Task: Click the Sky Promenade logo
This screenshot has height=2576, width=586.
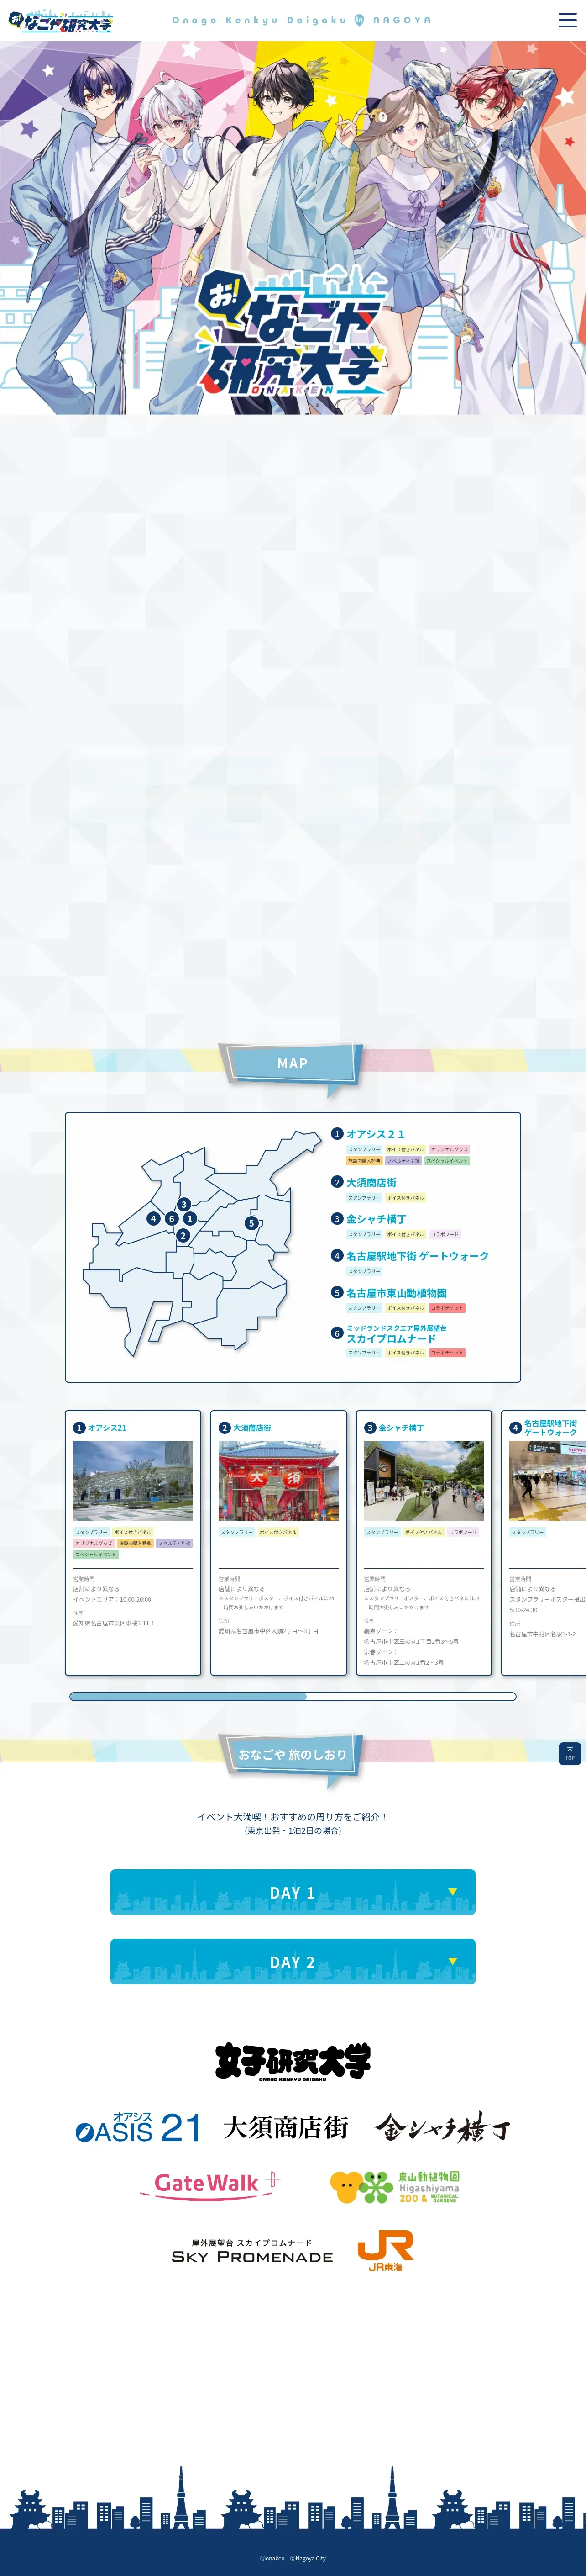Action: click(252, 2251)
